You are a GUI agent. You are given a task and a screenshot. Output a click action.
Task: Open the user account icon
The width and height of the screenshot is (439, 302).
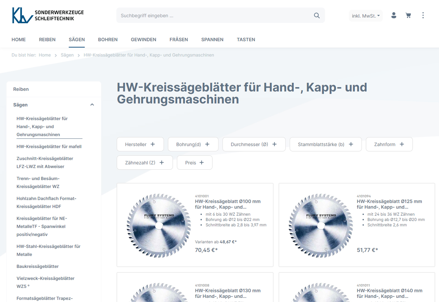click(x=394, y=15)
